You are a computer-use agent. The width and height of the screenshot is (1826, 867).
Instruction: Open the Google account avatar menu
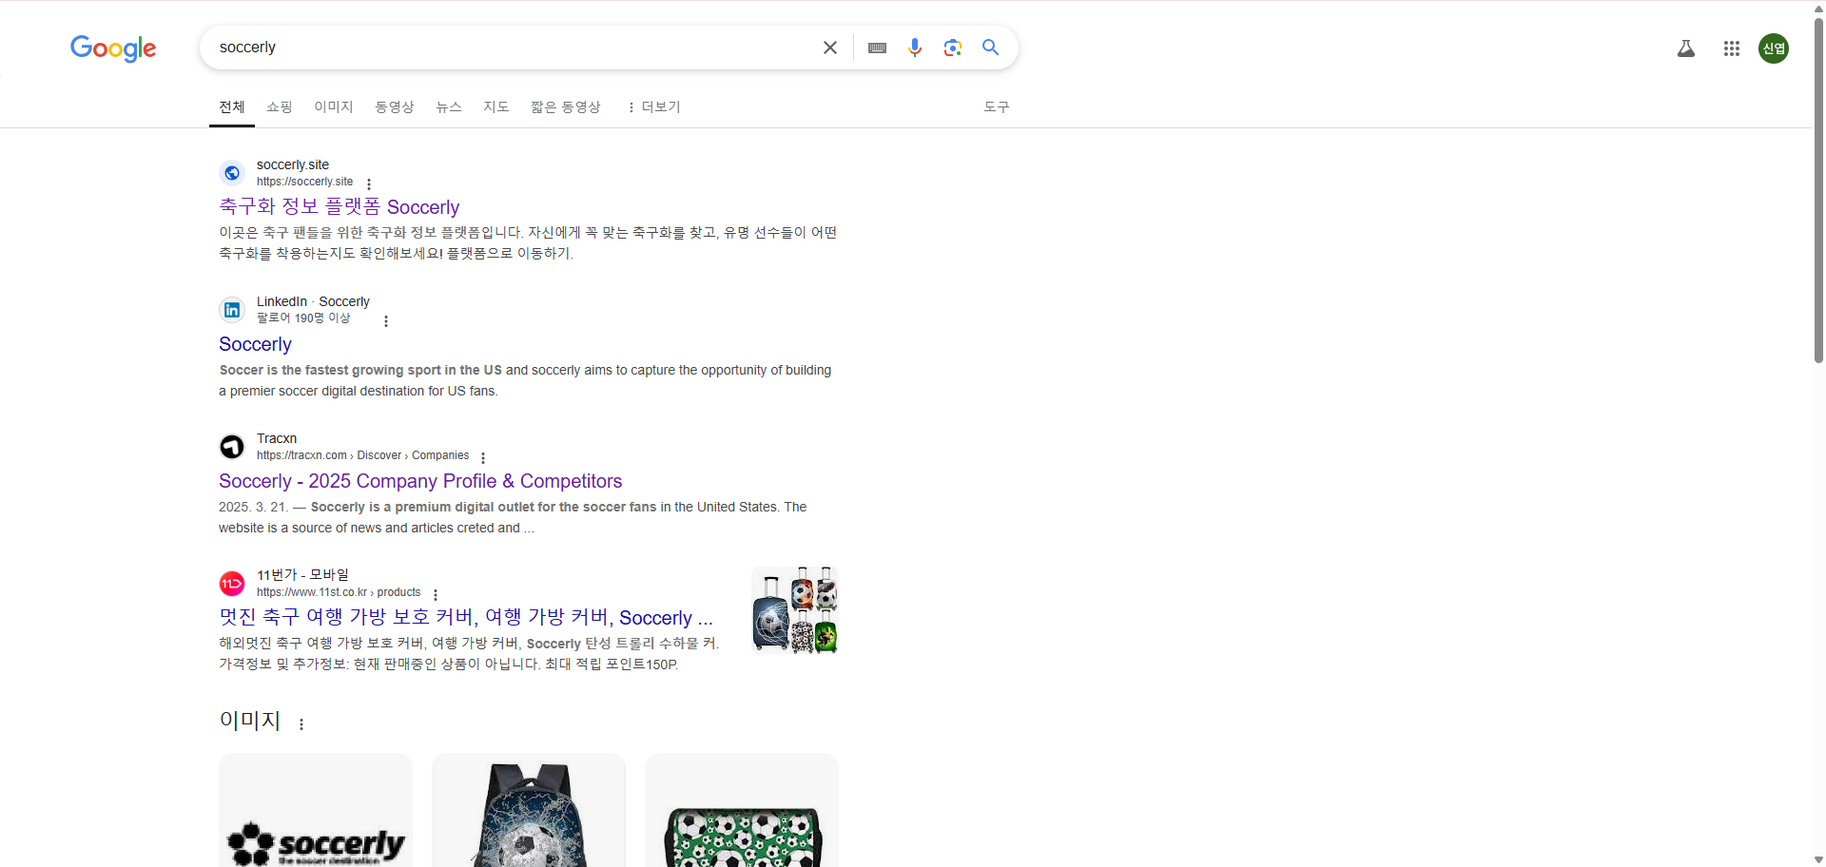pos(1774,48)
